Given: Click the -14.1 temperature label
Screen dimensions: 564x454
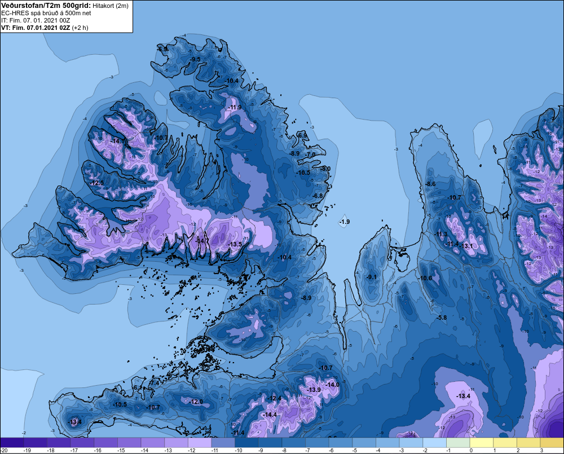Looking at the screenshot, I should tap(117, 142).
